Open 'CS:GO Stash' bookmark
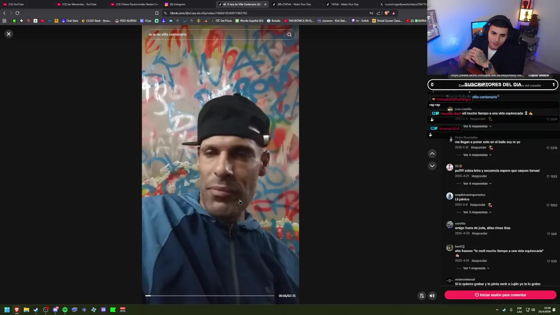The image size is (560, 315). (96, 21)
